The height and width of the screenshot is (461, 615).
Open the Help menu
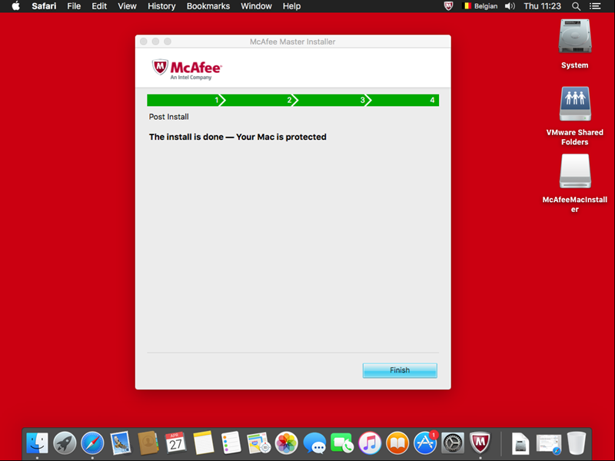point(292,6)
